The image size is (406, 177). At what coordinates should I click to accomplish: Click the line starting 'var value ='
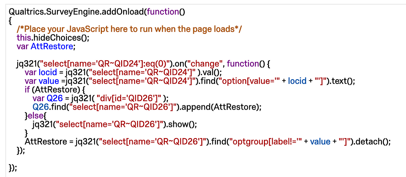pos(190,81)
